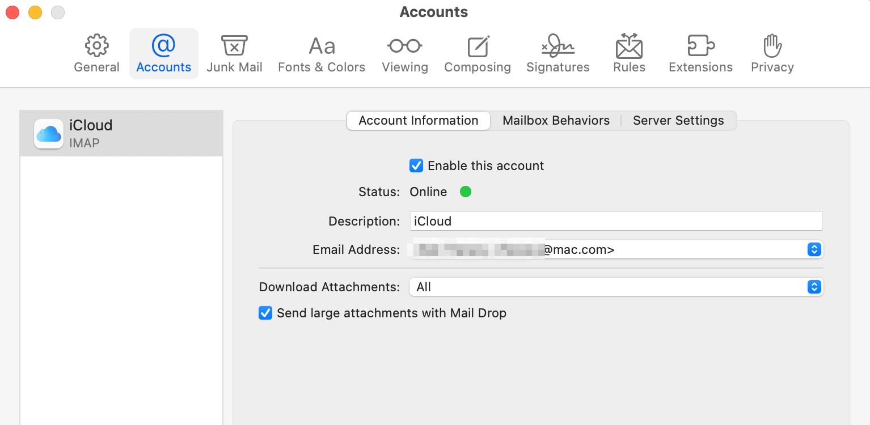Open the Download Attachments dropdown
This screenshot has height=425, width=870.
(616, 287)
